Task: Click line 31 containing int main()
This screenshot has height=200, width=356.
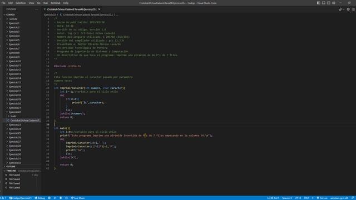Action: (62, 128)
